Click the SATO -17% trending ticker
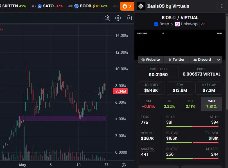The width and height of the screenshot is (228, 168). click(x=47, y=6)
